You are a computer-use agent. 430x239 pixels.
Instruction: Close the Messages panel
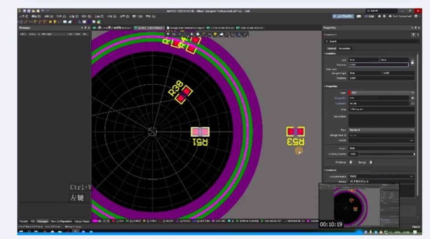coord(89,28)
